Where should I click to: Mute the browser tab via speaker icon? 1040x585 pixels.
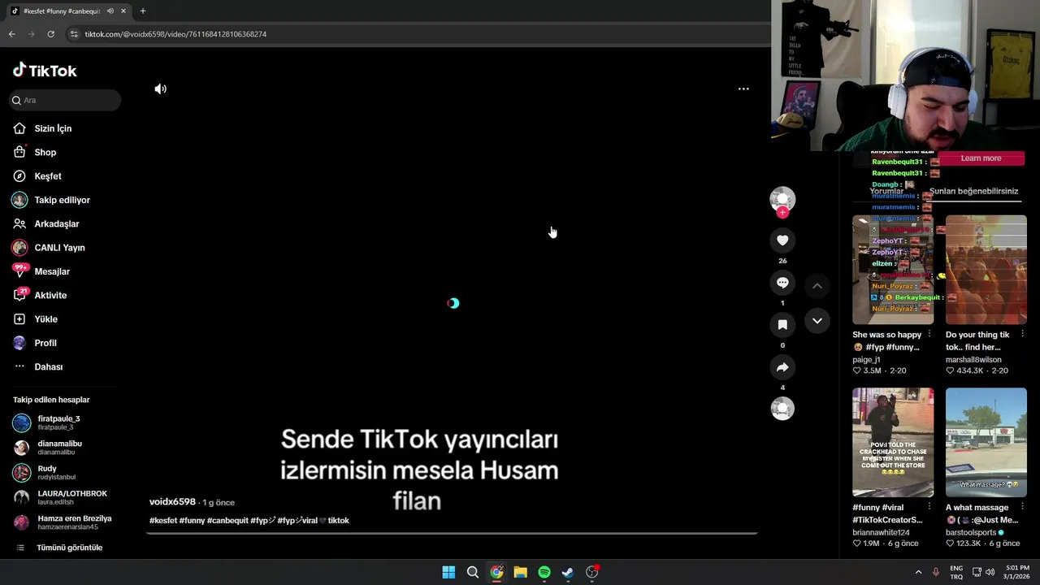(x=110, y=11)
